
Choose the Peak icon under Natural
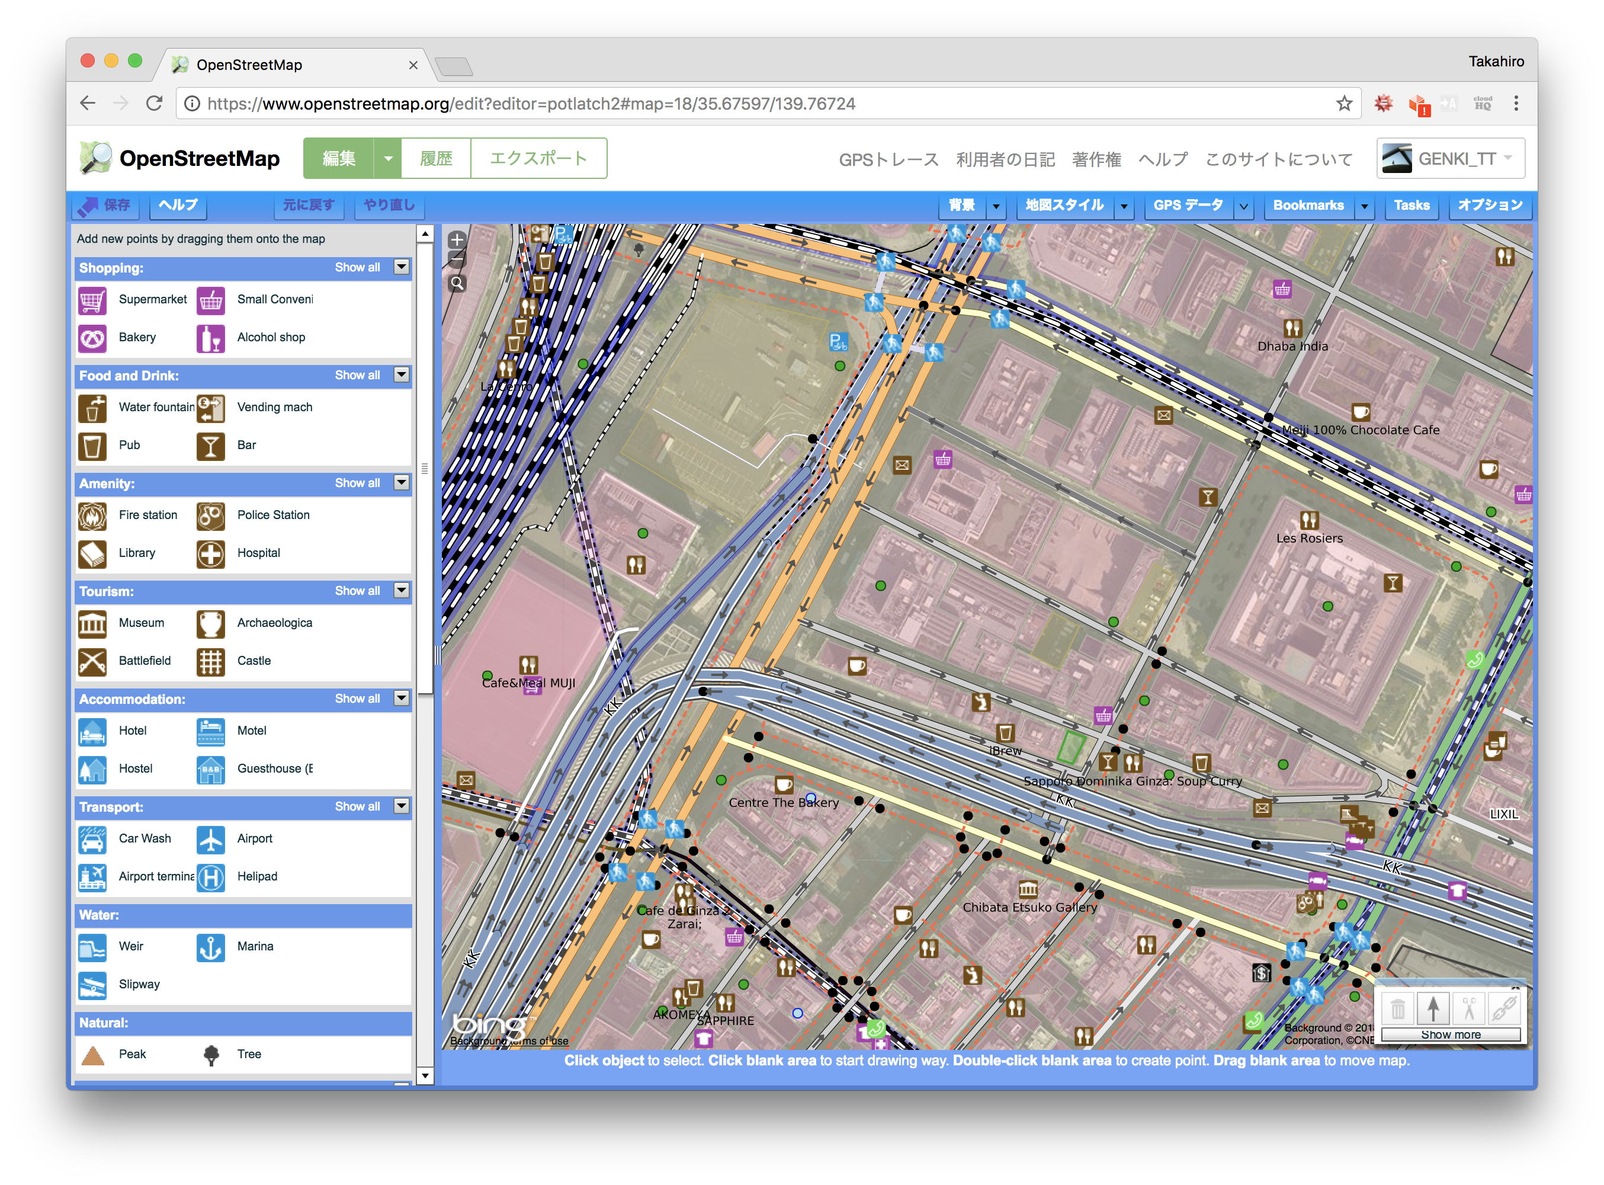[92, 1055]
